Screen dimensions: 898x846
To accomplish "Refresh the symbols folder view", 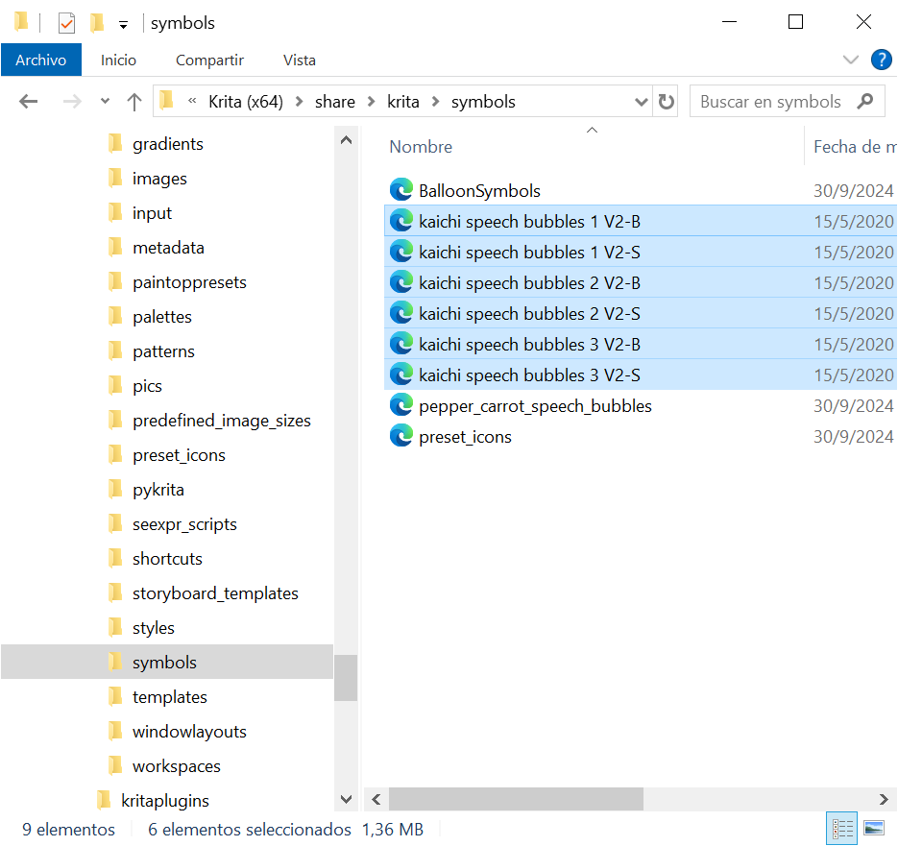I will (x=666, y=102).
